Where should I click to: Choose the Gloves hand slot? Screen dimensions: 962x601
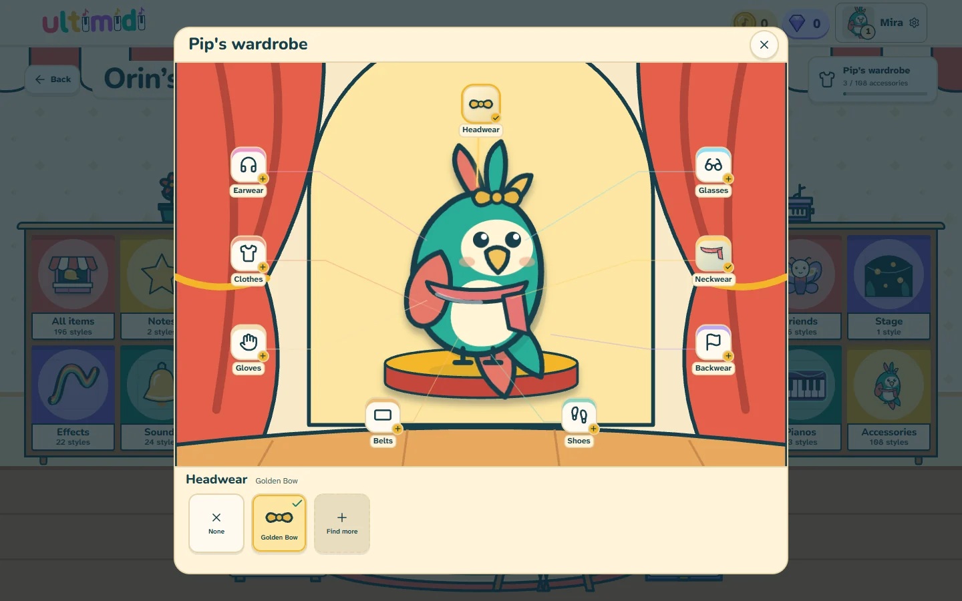coord(249,343)
